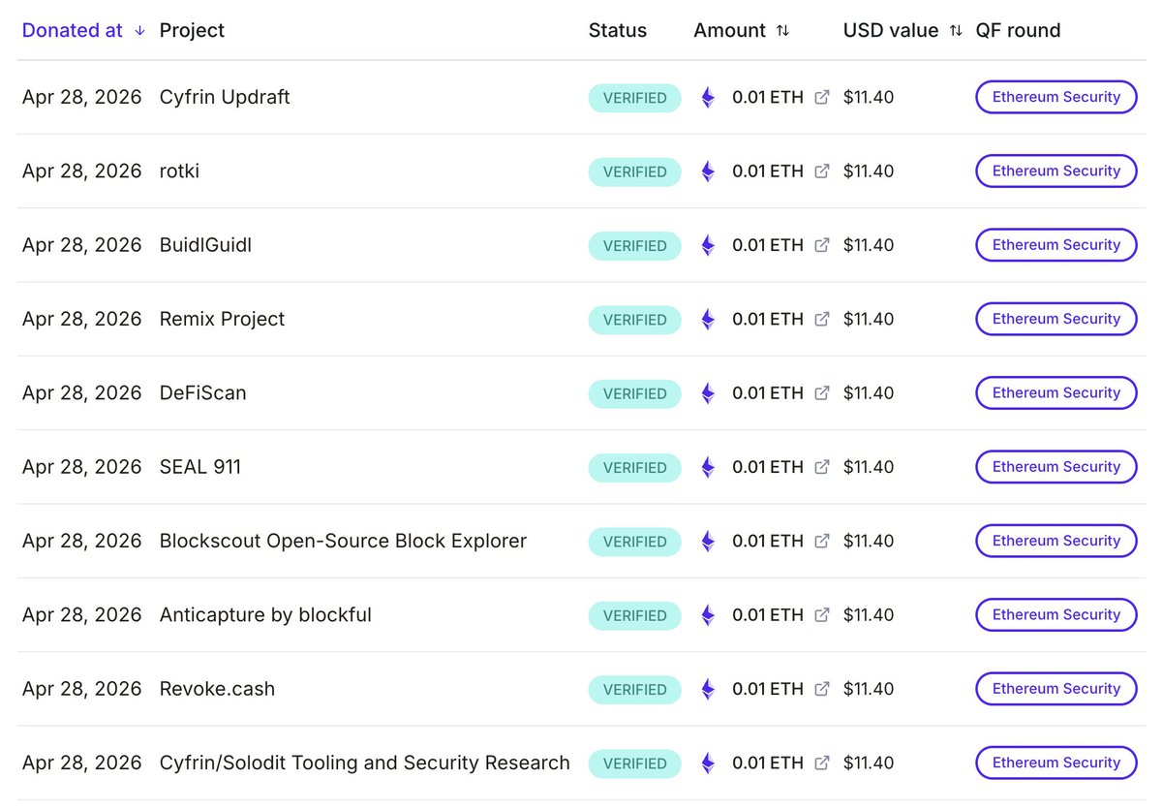Click Ethereum Security badge for SEAL 911

point(1056,467)
